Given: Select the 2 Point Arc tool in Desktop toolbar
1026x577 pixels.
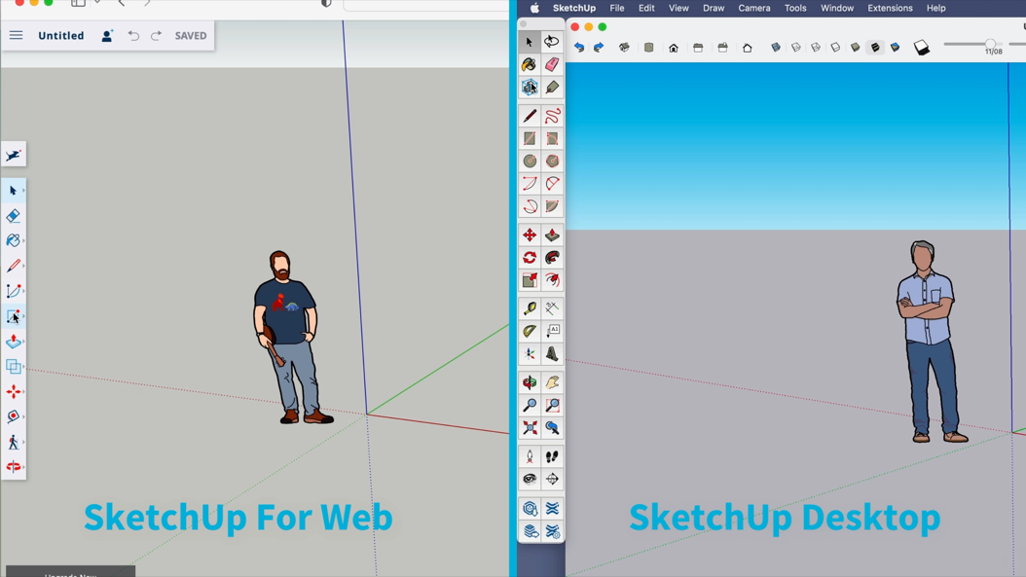Looking at the screenshot, I should tap(552, 184).
